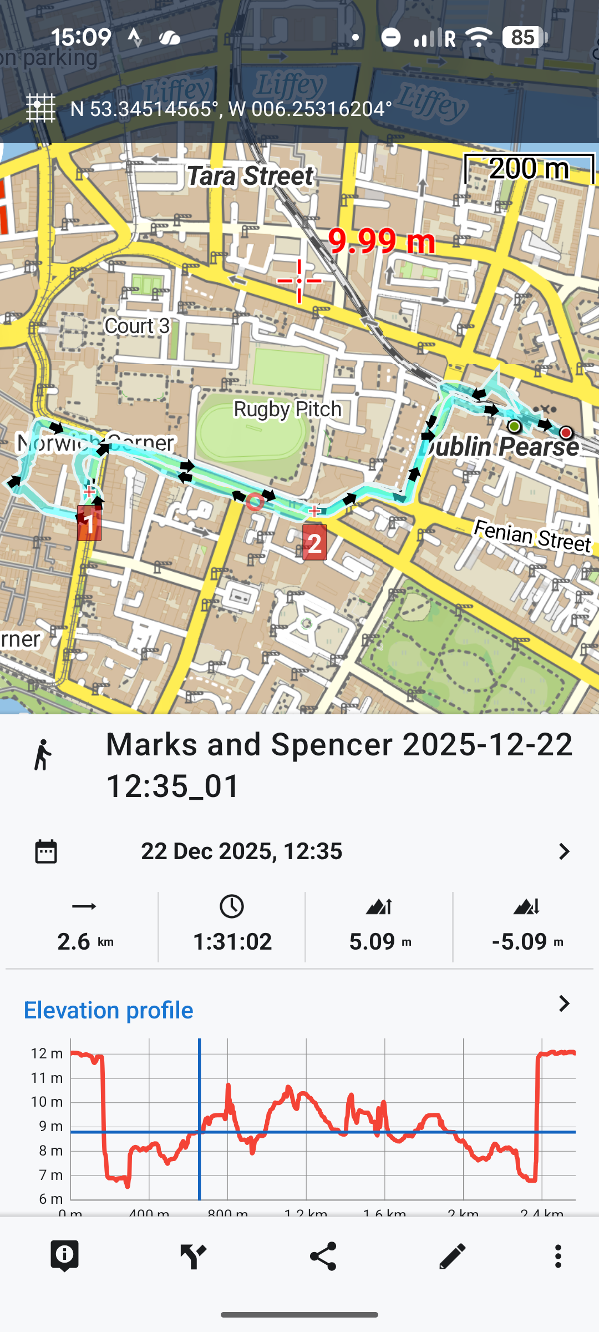Tap the 2.6 km distance statistic
This screenshot has height=1332, width=599.
click(x=85, y=927)
